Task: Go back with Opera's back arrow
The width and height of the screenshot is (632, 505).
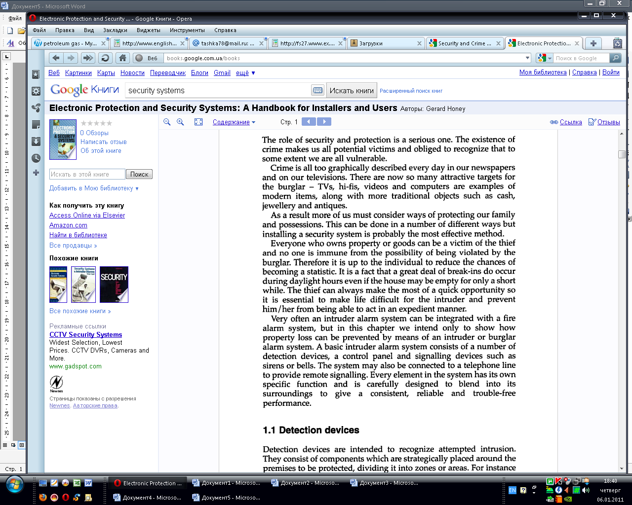Action: tap(56, 58)
